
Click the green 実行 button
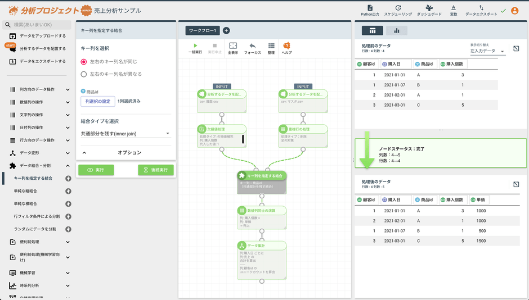point(96,170)
